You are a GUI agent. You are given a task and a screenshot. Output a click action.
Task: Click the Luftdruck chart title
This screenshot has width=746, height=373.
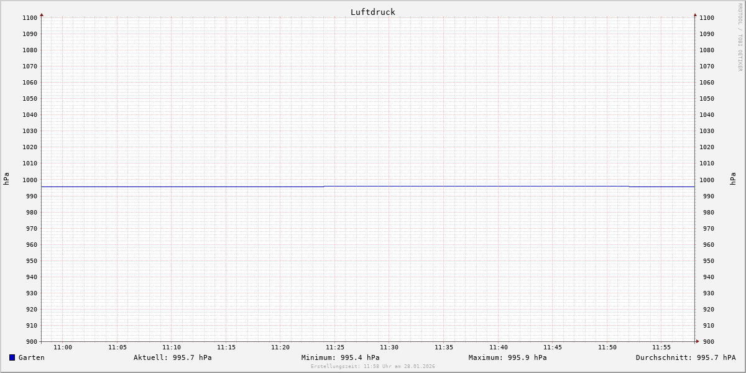click(372, 12)
